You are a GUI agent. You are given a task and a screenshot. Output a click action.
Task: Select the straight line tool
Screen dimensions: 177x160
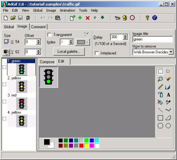[160, 110]
